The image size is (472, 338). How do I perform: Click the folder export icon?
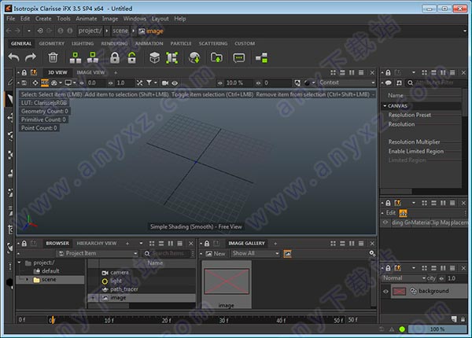[216, 57]
